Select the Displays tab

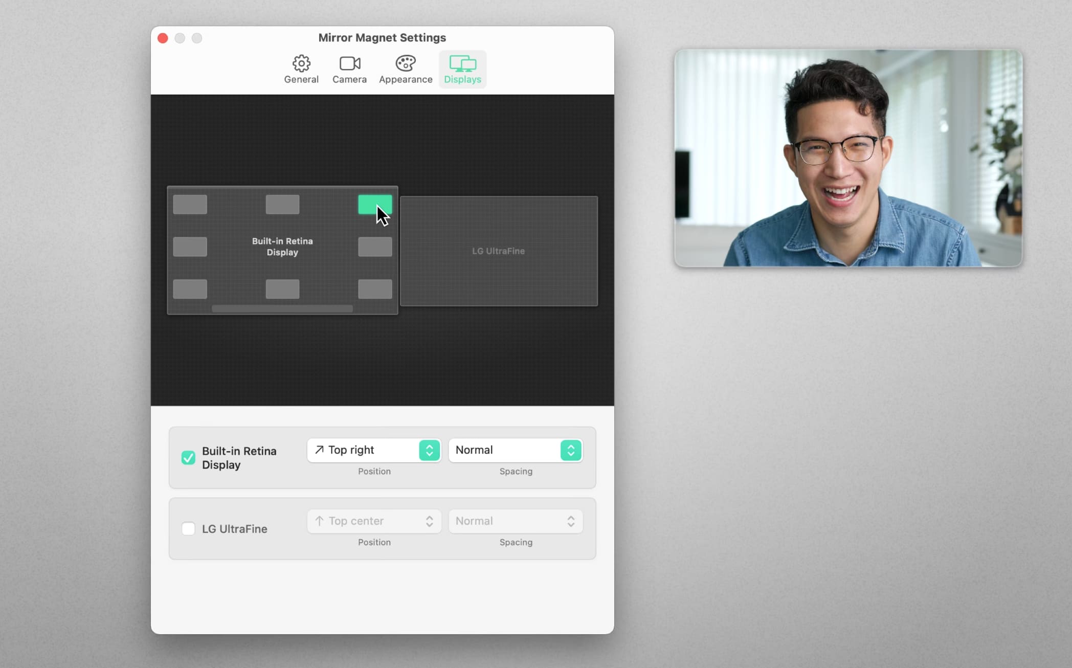click(x=462, y=69)
